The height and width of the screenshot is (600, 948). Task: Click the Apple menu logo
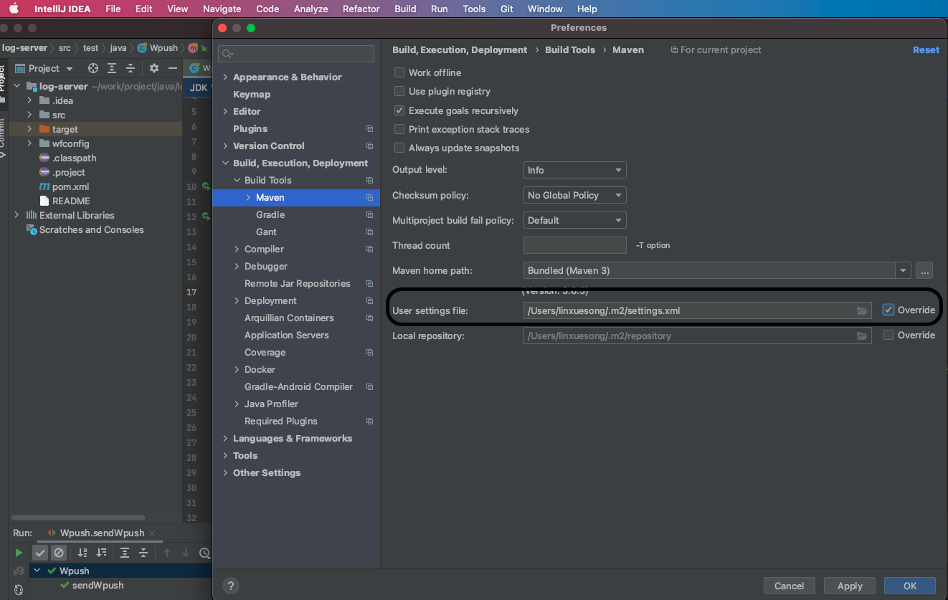pos(14,9)
